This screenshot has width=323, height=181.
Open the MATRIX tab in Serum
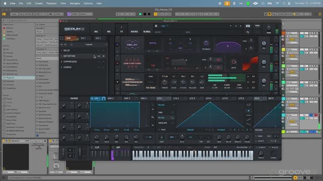tap(134, 32)
